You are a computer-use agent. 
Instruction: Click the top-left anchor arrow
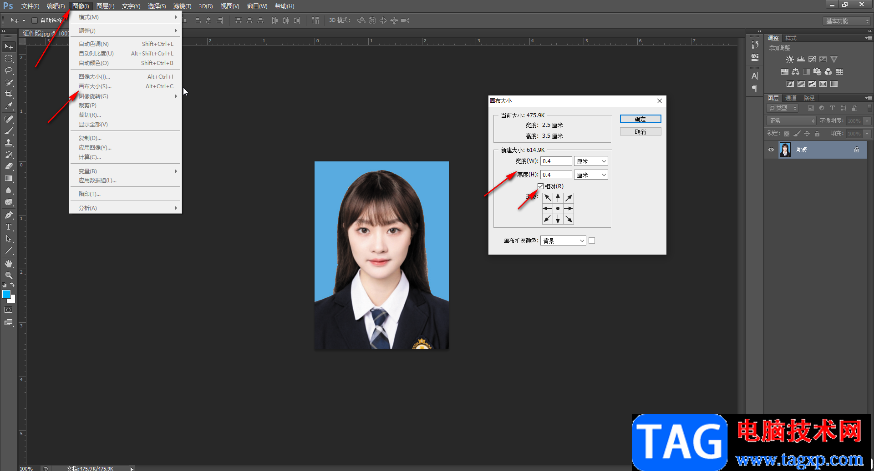(547, 198)
